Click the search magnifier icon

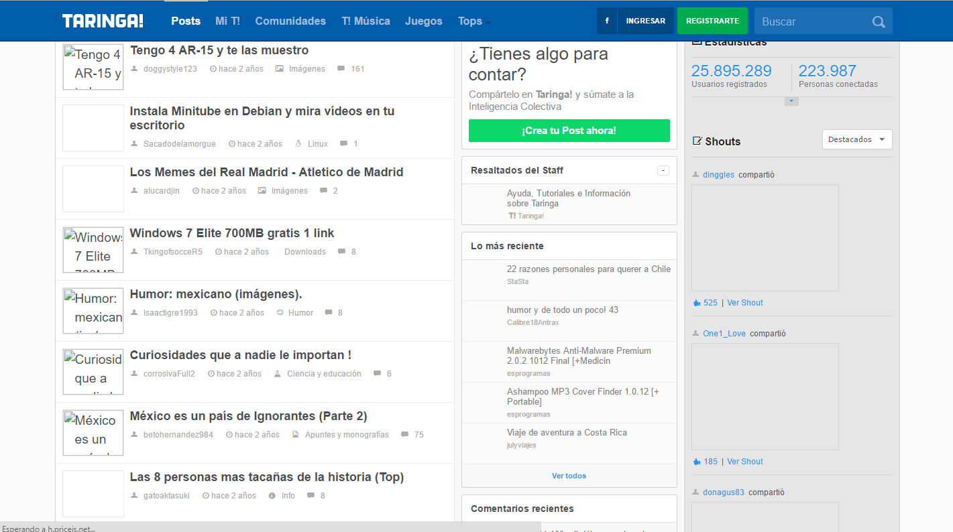879,21
